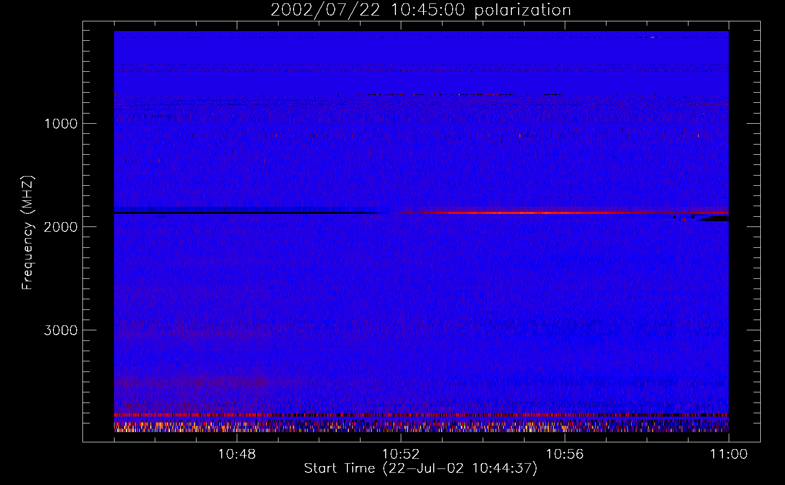Click the 1000 frequency tick label
785x485 pixels.
(x=61, y=124)
